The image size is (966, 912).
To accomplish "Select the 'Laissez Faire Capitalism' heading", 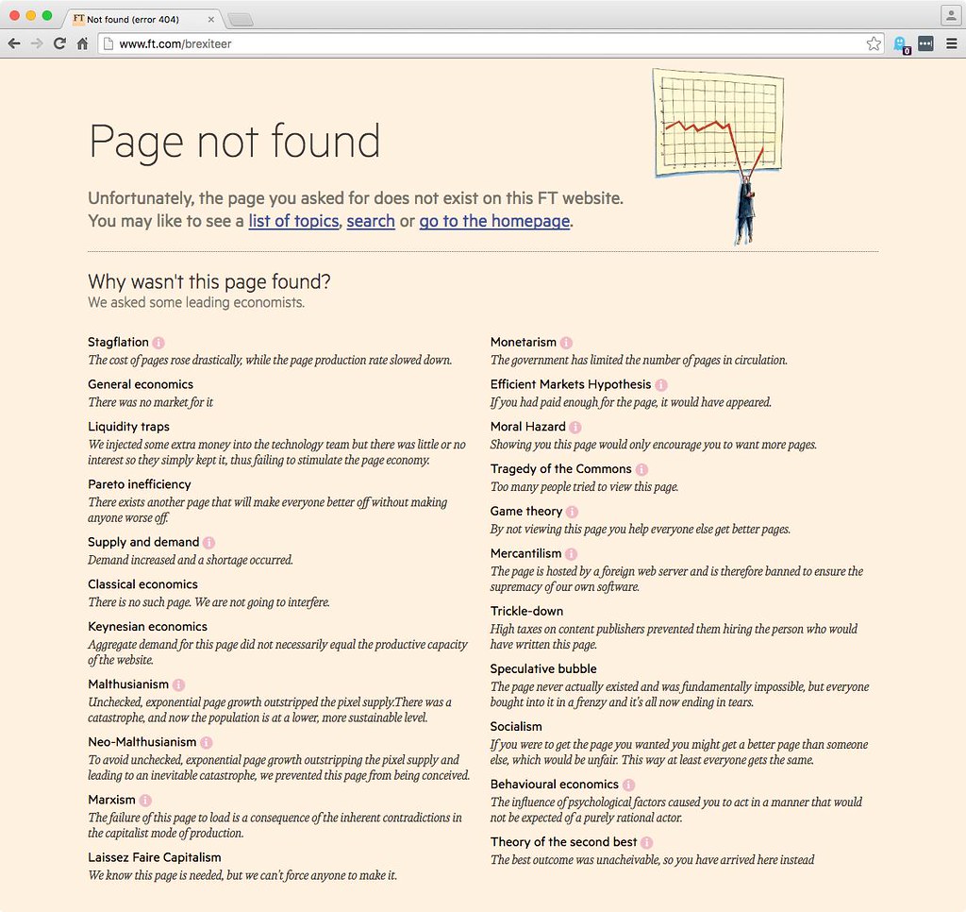I will point(154,858).
